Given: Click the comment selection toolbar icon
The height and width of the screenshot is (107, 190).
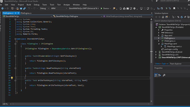Looking at the screenshot, I should point(166,8).
